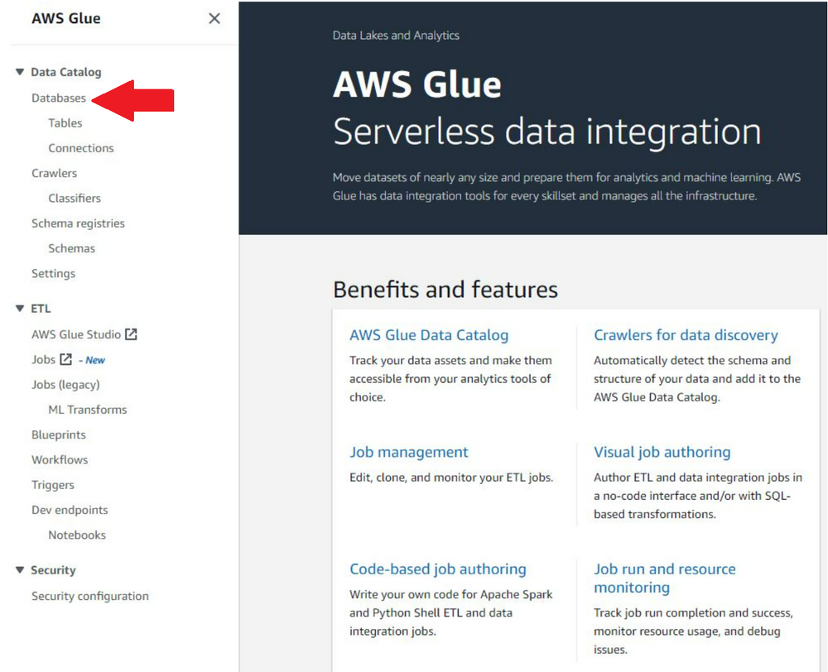Open Databases in the sidebar
The height and width of the screenshot is (672, 828).
click(x=59, y=98)
